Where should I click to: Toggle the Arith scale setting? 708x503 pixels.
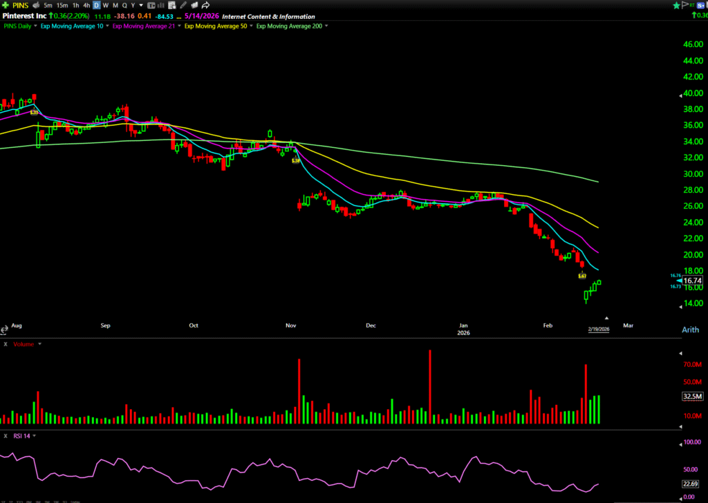pos(690,330)
